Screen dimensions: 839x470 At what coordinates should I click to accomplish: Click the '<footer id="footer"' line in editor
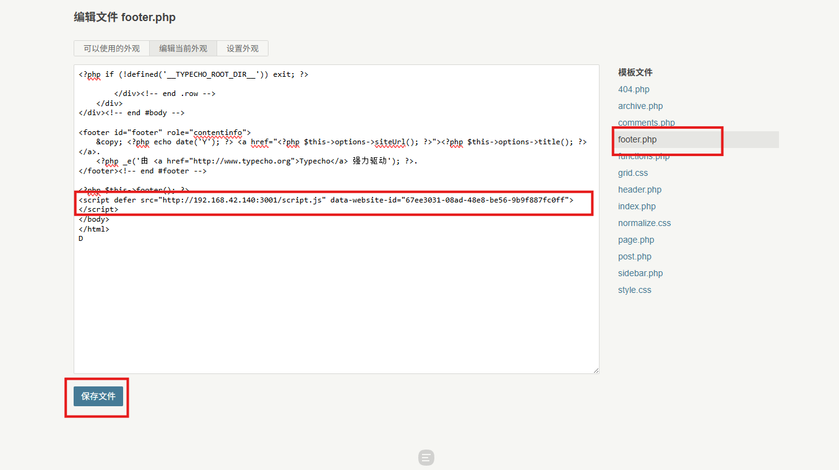[x=165, y=133]
